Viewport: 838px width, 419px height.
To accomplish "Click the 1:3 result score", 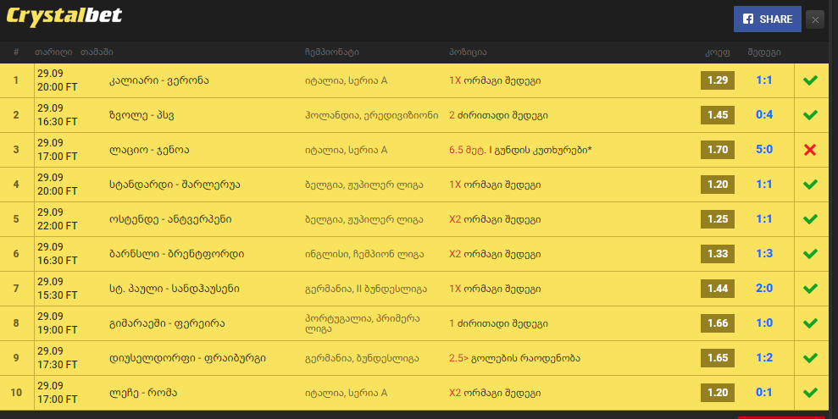I will 764,254.
